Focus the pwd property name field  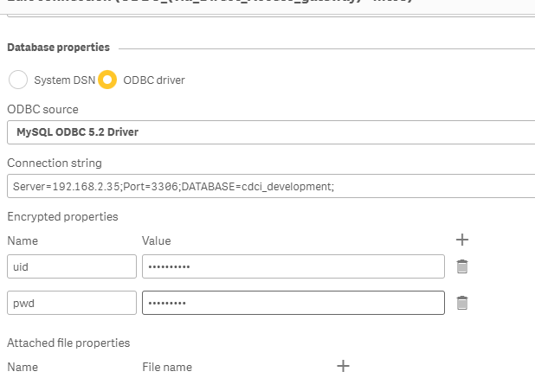click(x=72, y=303)
